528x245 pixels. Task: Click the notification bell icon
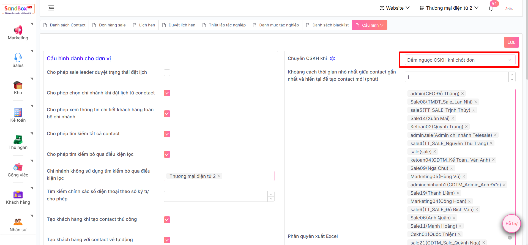coord(491,8)
